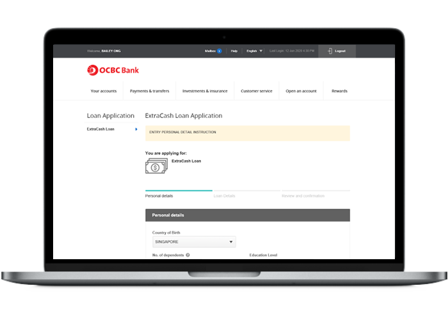Viewport: 448px width, 320px height.
Task: Select ExtraCash Loan in the sidebar
Action: (100, 129)
